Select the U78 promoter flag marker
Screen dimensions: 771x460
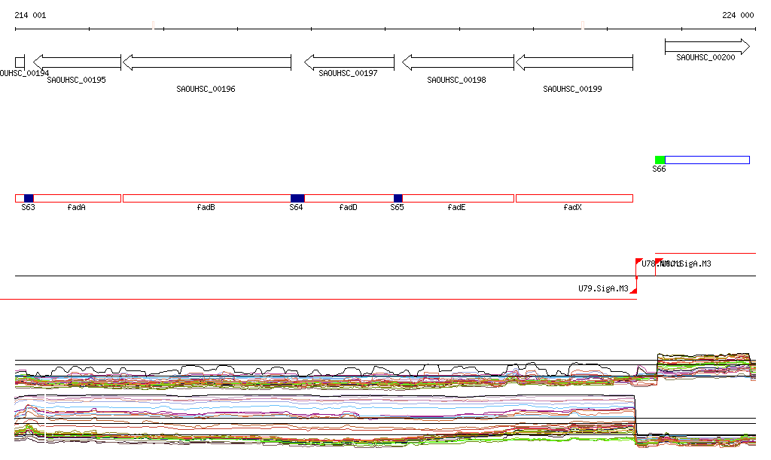pos(639,261)
